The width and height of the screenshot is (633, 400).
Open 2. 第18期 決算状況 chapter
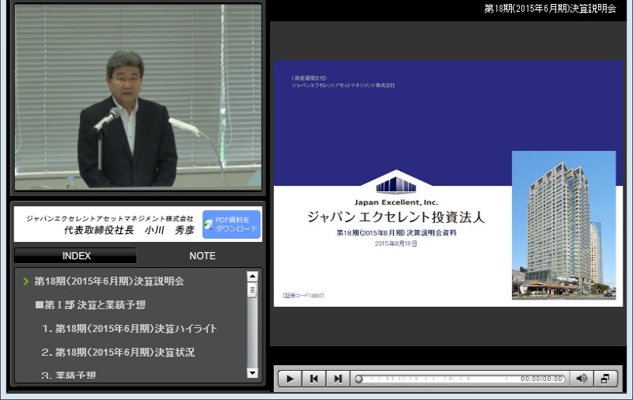tap(118, 353)
